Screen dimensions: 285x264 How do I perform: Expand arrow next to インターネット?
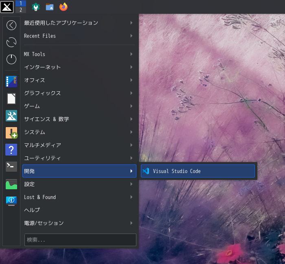132,67
